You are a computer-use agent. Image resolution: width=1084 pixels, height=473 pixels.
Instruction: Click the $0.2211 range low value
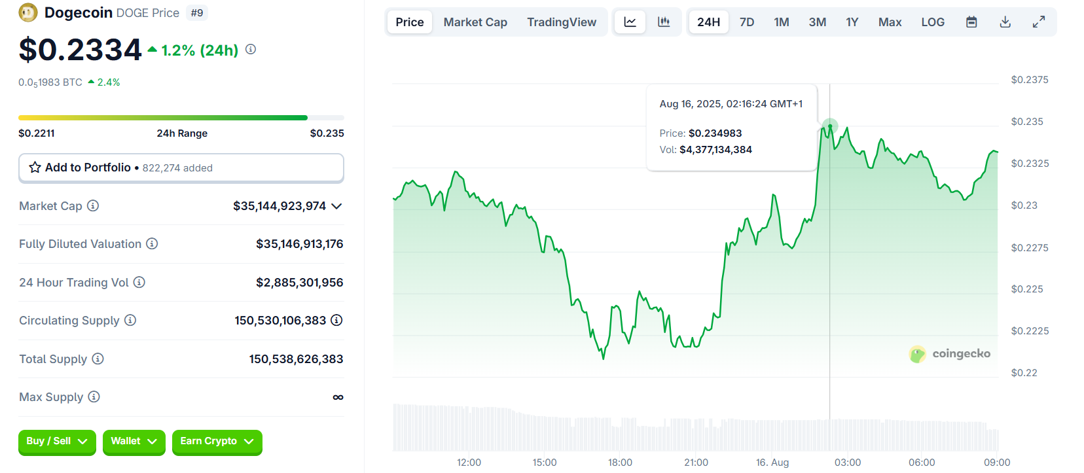[37, 133]
